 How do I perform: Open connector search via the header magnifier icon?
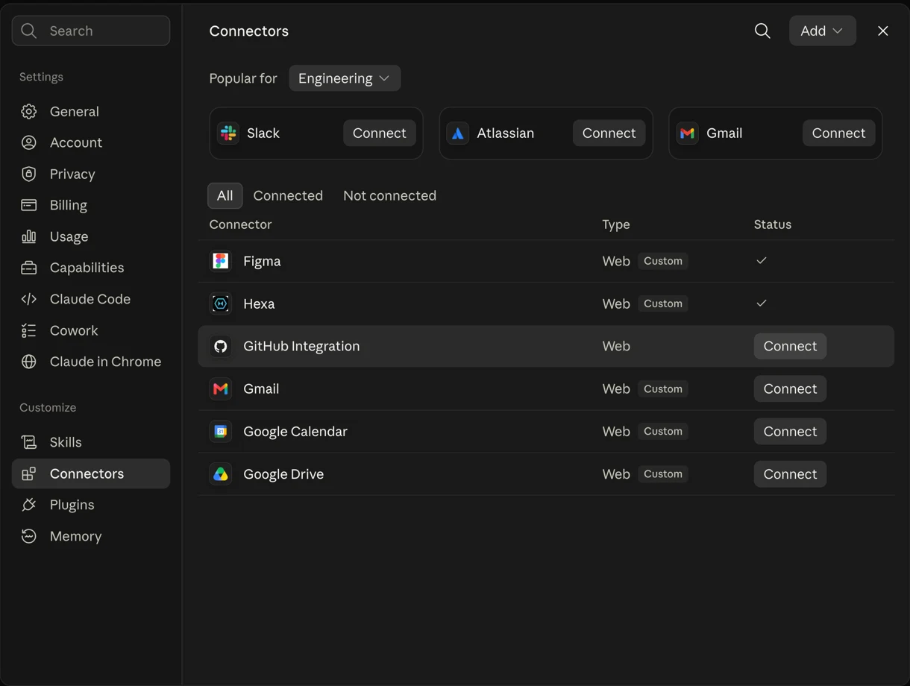tap(762, 31)
